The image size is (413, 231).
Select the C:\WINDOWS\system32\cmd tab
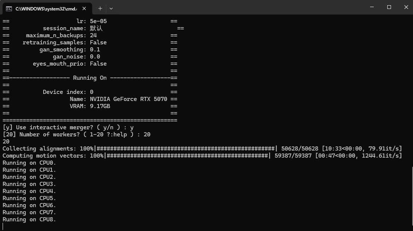click(45, 8)
